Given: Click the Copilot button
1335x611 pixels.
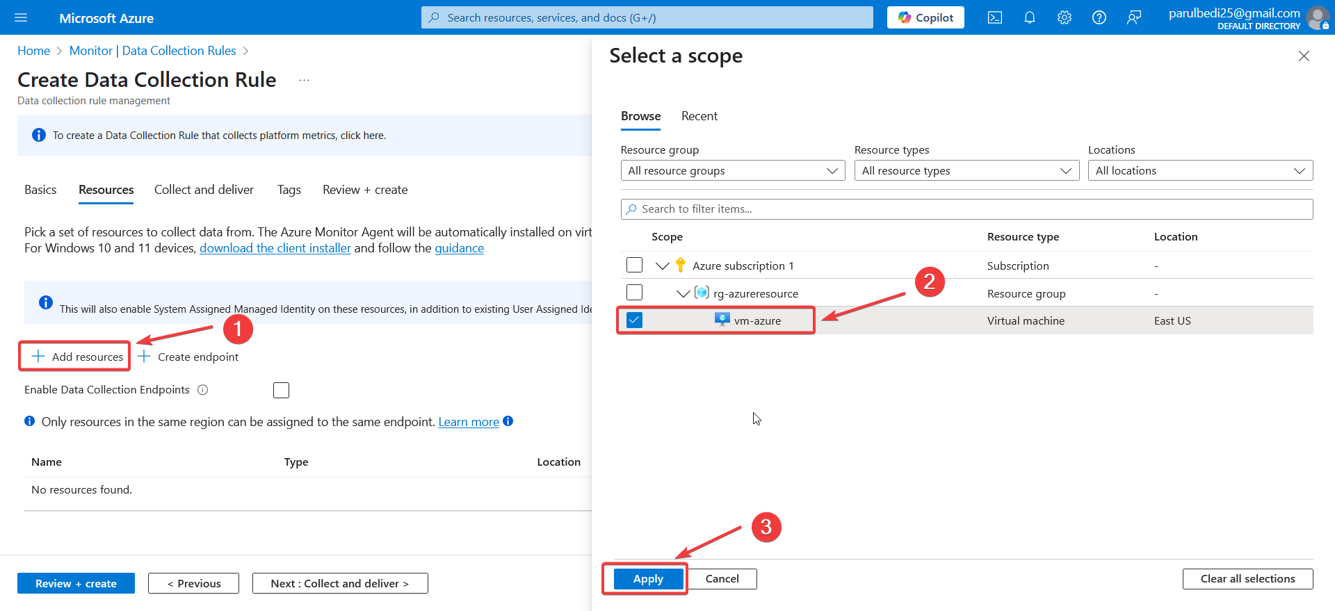Looking at the screenshot, I should [925, 17].
